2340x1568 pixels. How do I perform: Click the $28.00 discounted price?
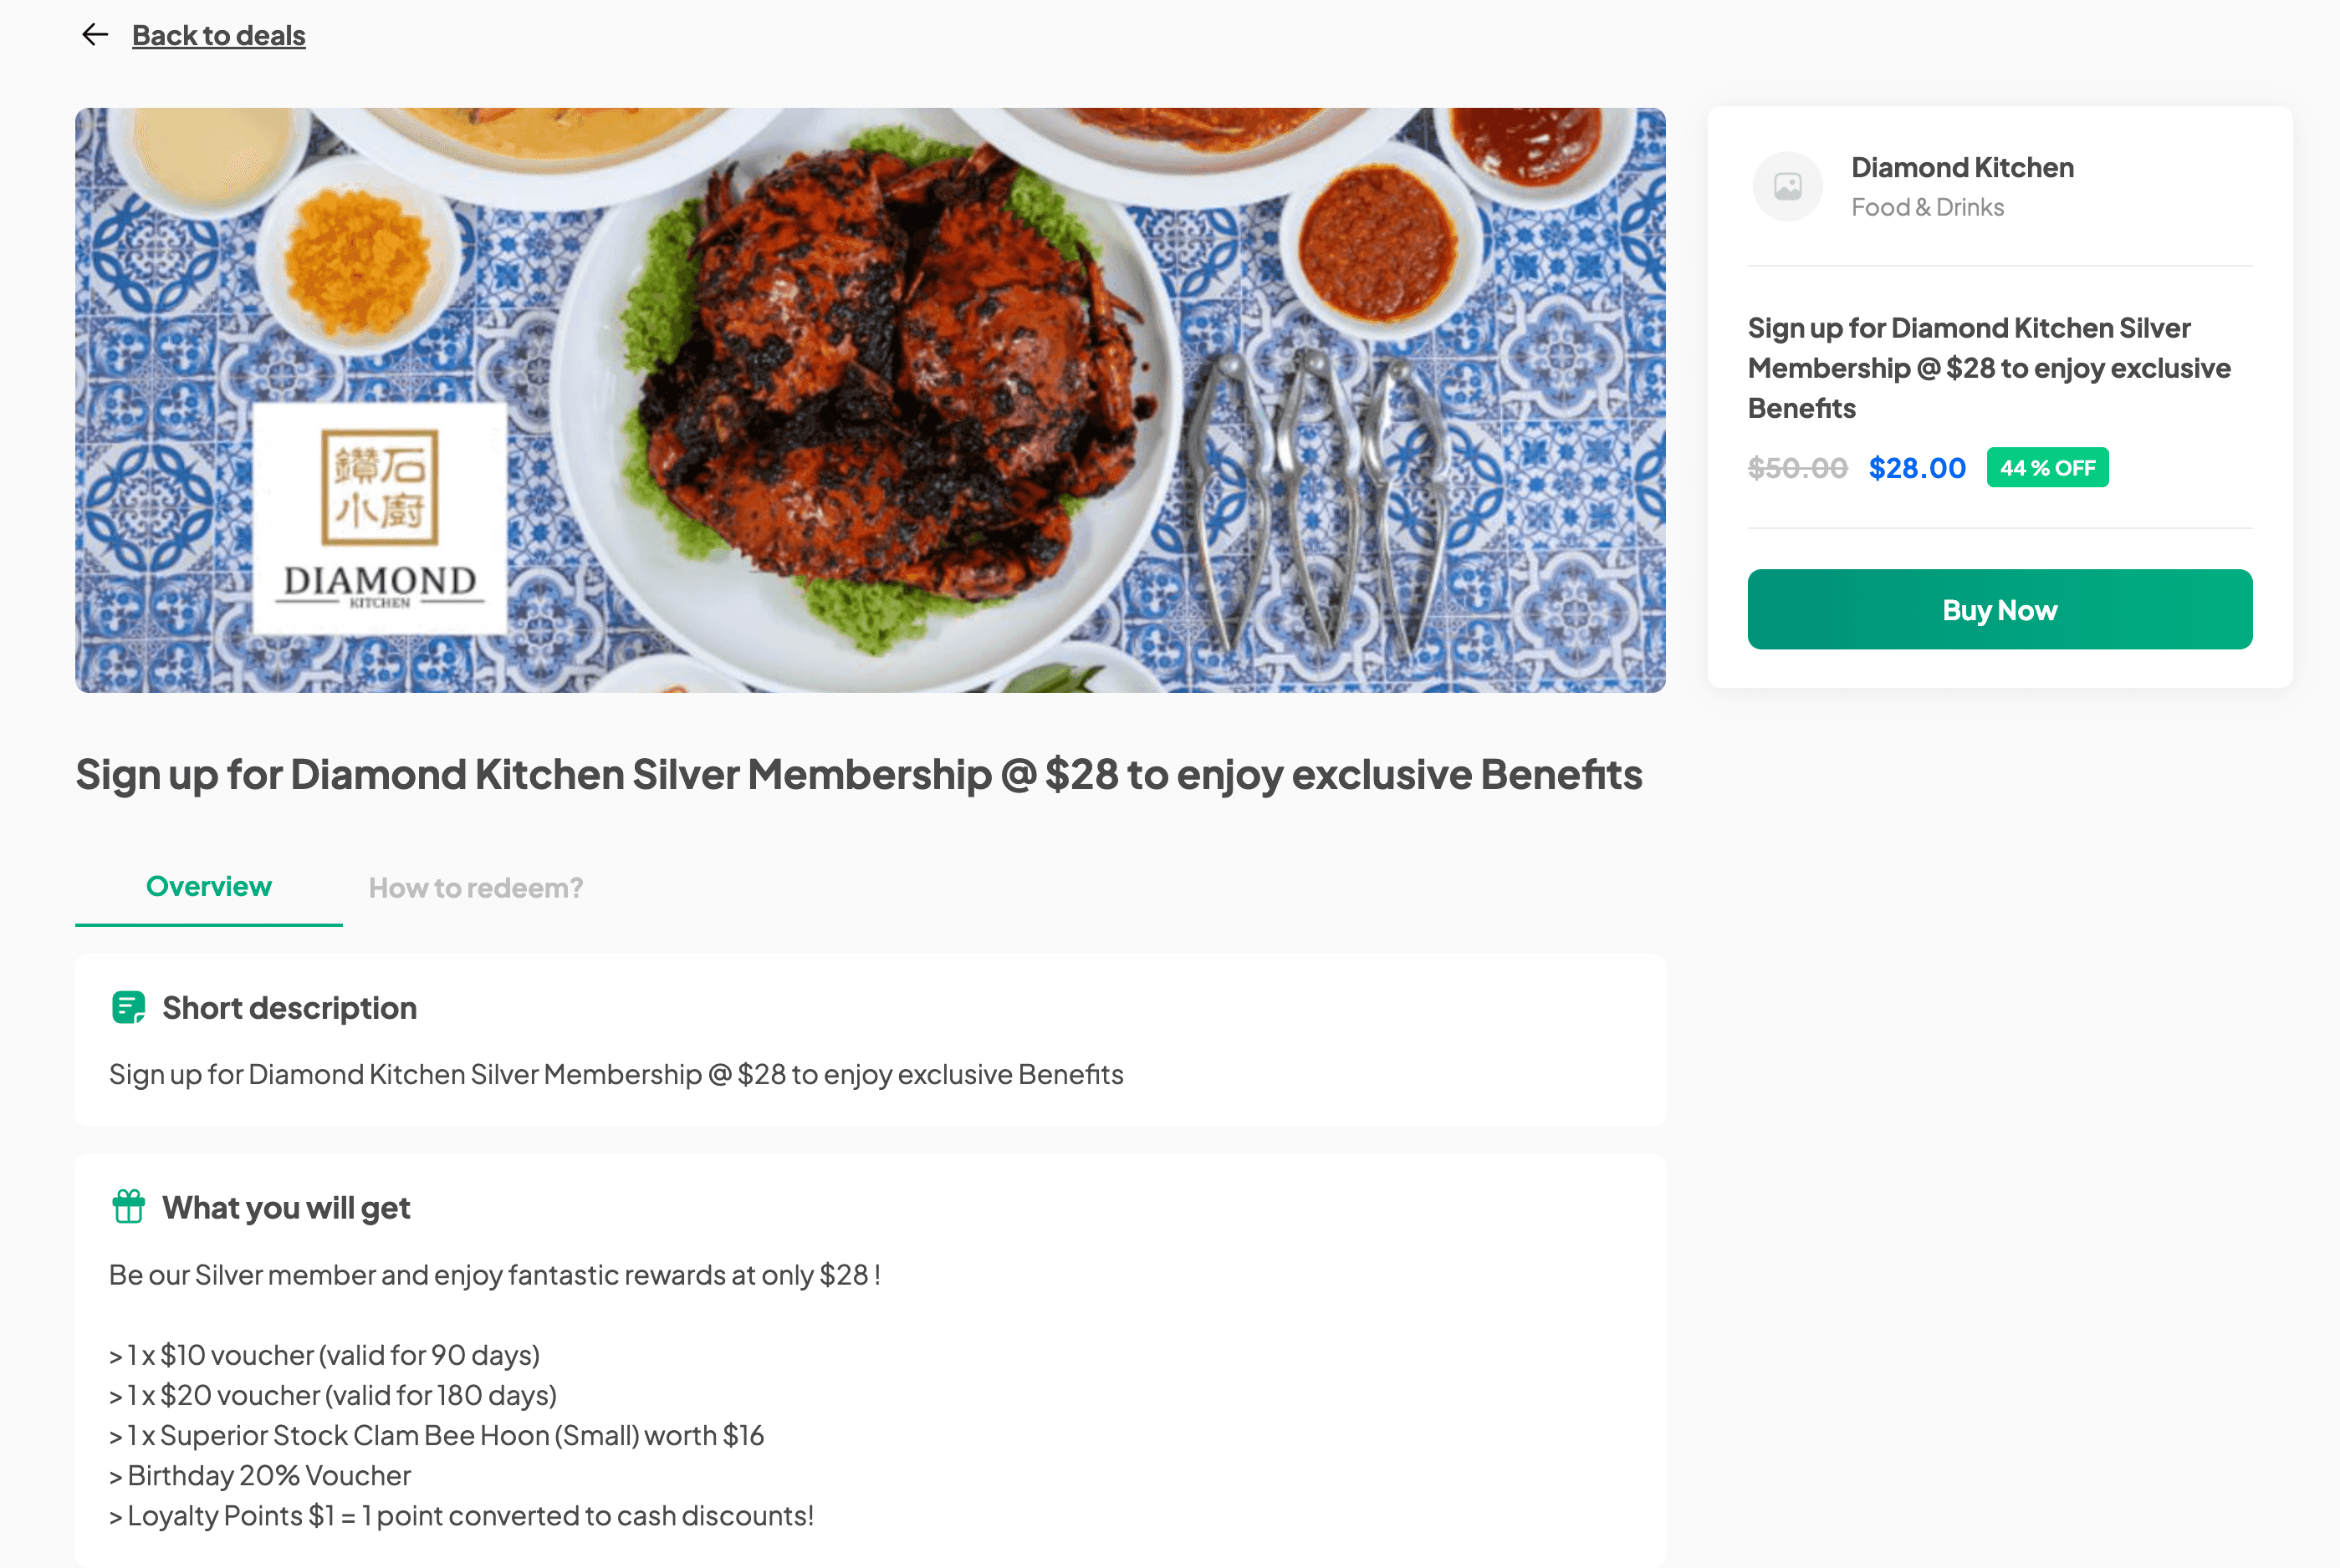(x=1916, y=468)
